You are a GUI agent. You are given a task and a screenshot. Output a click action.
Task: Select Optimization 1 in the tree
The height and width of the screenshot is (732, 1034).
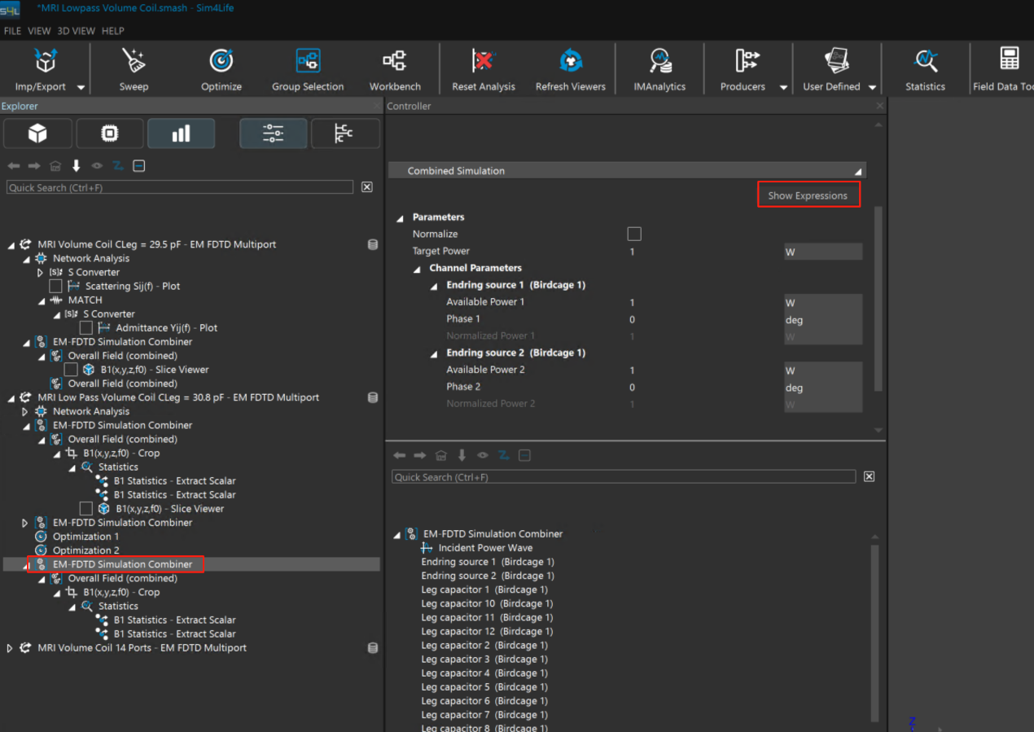(85, 537)
